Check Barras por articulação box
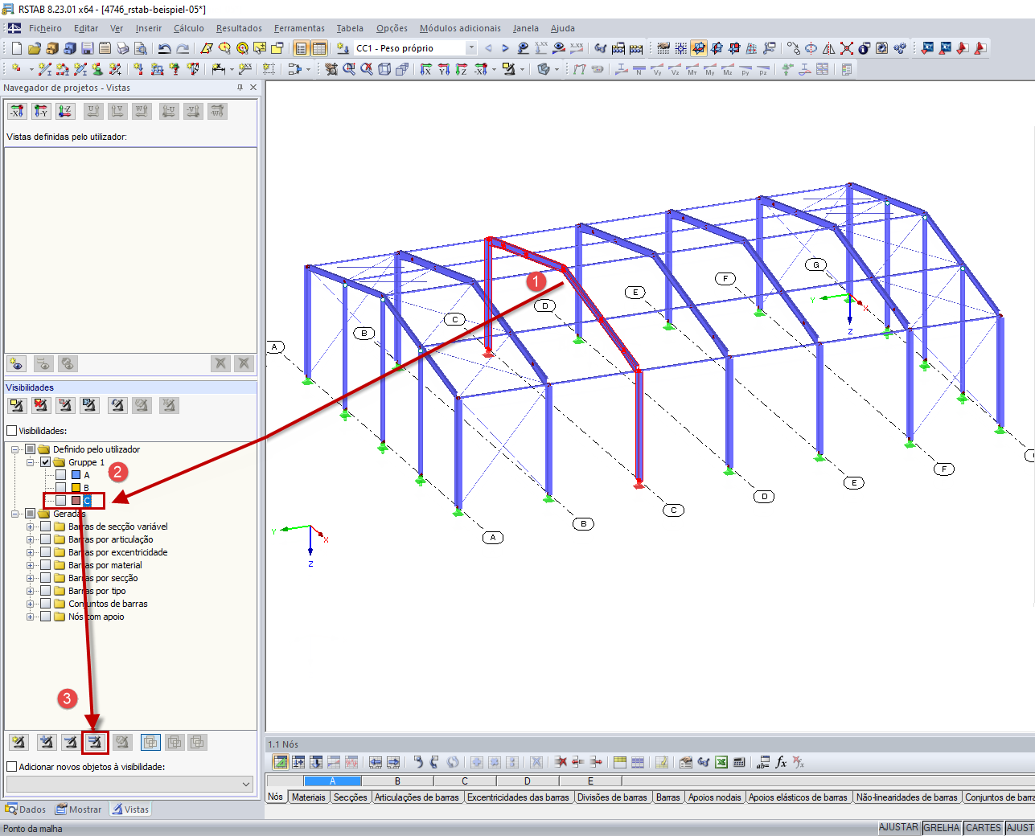Image resolution: width=1035 pixels, height=836 pixels. tap(46, 539)
